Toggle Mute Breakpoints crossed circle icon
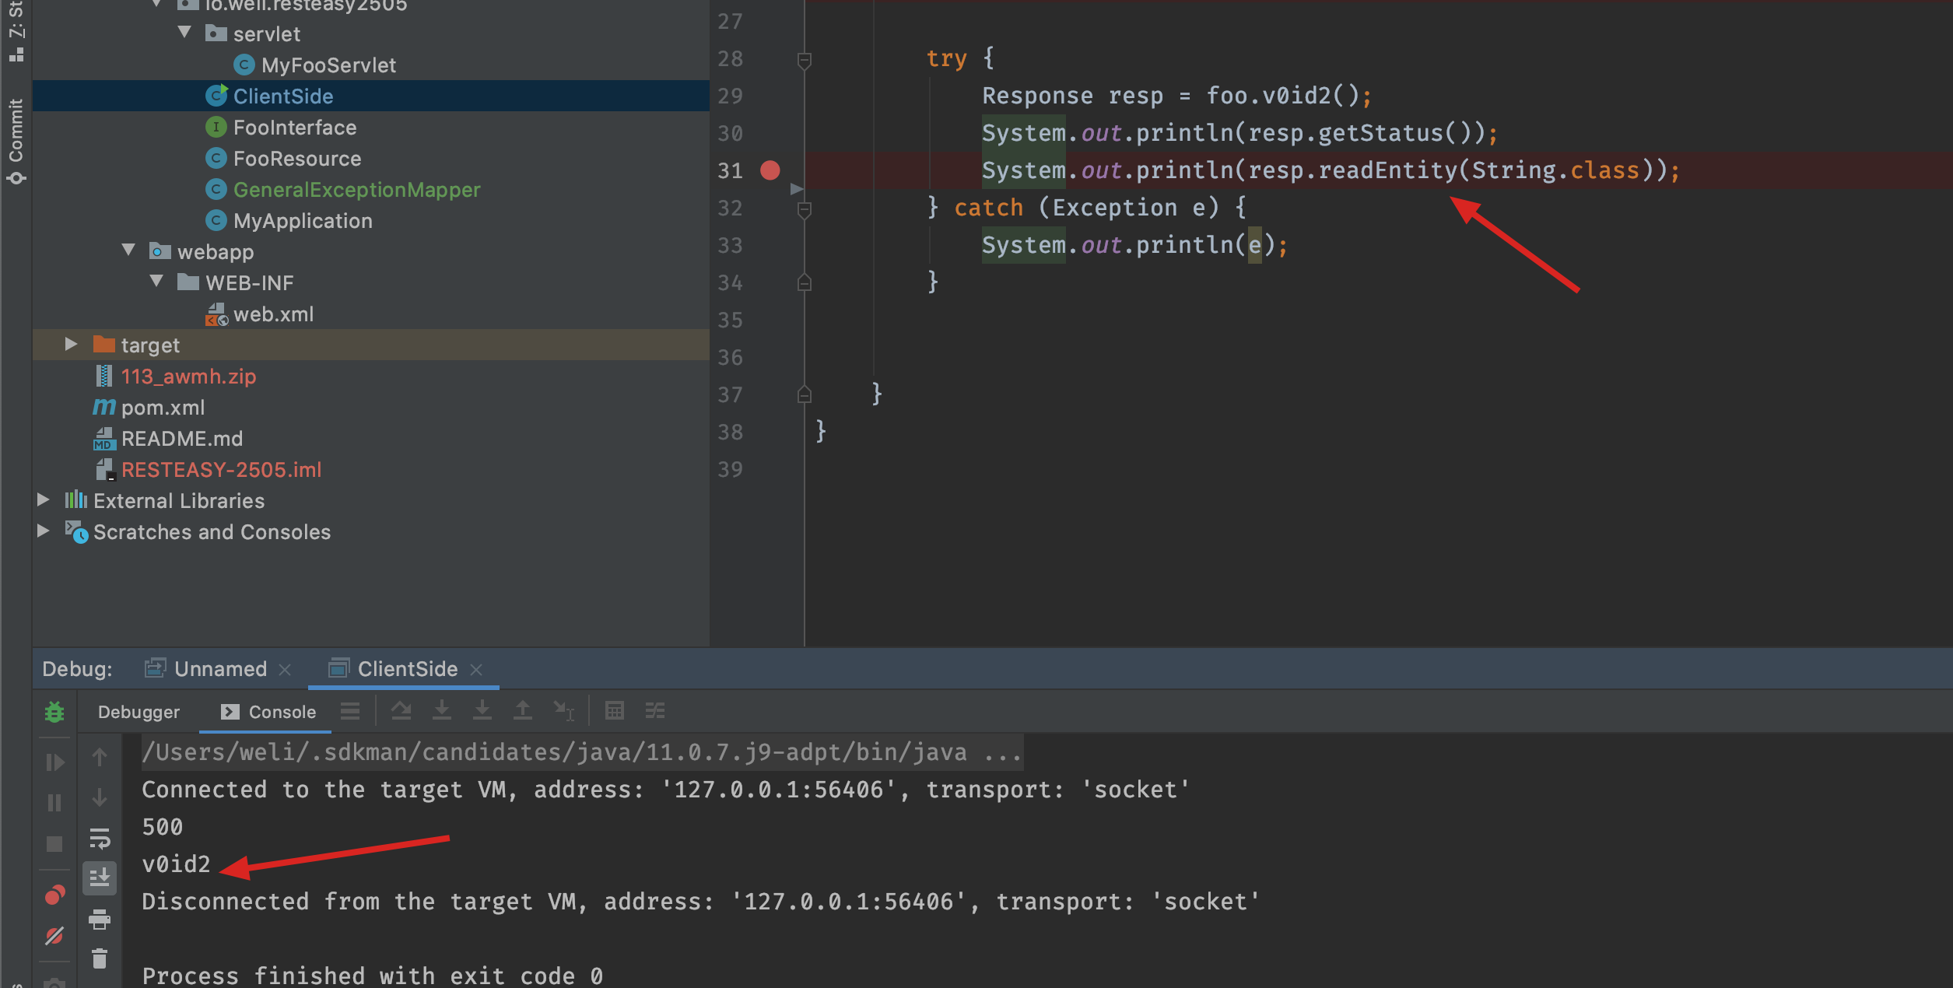1953x988 pixels. (x=54, y=936)
